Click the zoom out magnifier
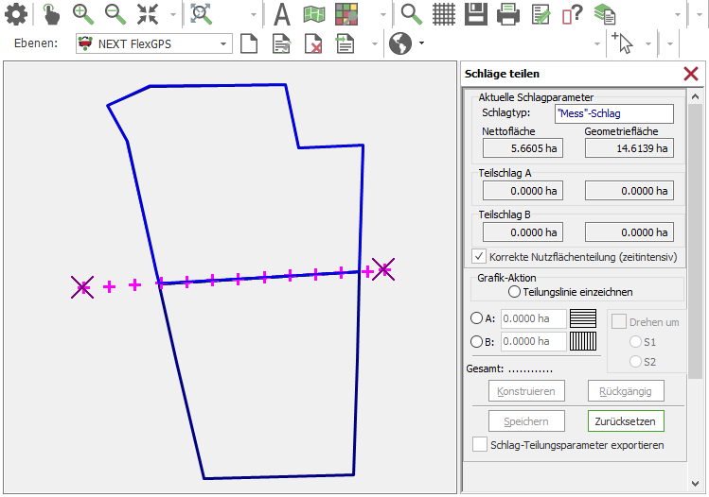The image size is (709, 497). [x=115, y=14]
